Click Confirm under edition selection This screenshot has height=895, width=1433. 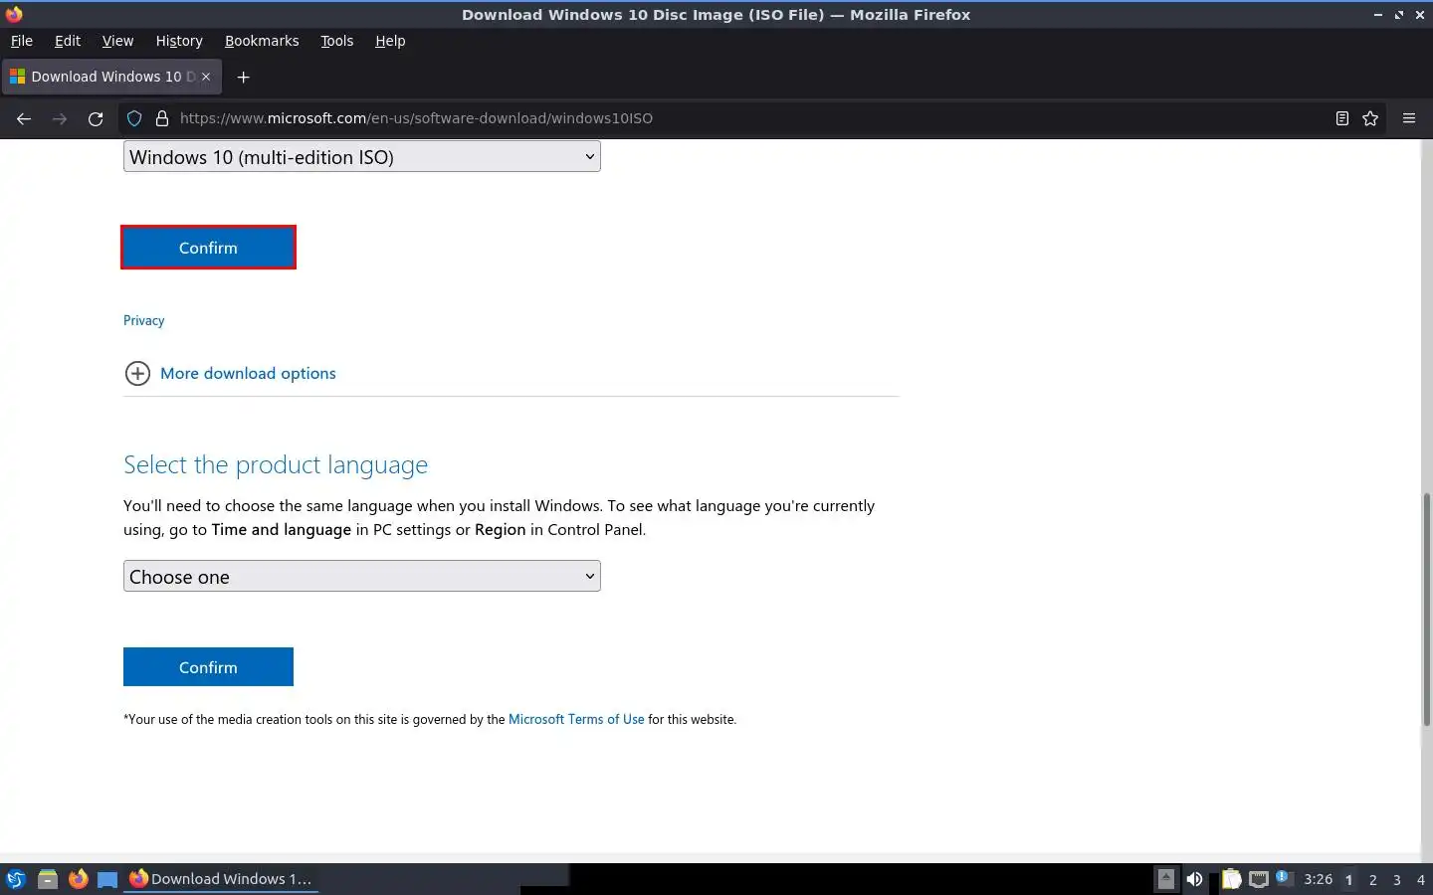pyautogui.click(x=208, y=248)
